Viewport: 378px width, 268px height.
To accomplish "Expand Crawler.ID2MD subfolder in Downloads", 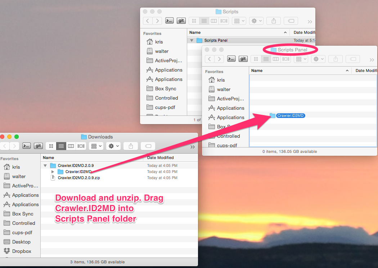I will (x=53, y=172).
